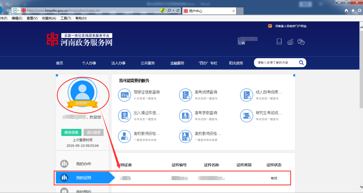Open the 高考成绩查询 service icon
The height and width of the screenshot is (193, 363).
[186, 95]
